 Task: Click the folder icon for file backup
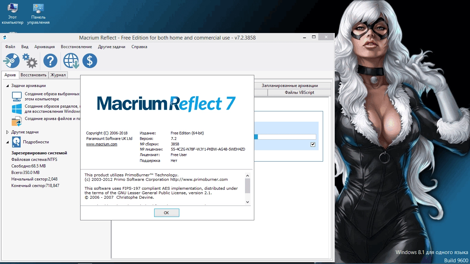17,121
